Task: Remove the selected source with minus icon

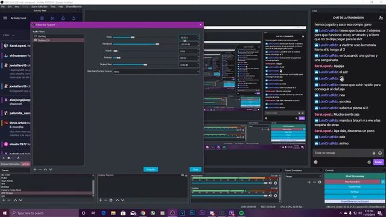Action: (106, 200)
